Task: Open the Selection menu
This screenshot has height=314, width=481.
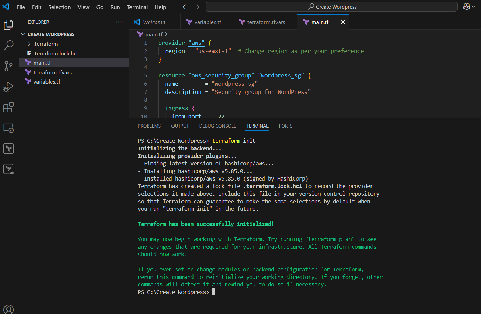Action: click(59, 7)
